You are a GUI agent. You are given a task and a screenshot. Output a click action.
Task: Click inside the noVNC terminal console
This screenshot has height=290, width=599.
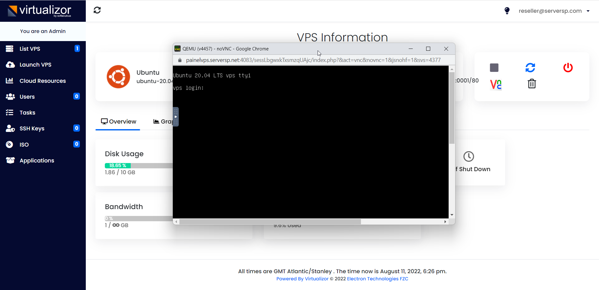click(x=311, y=142)
